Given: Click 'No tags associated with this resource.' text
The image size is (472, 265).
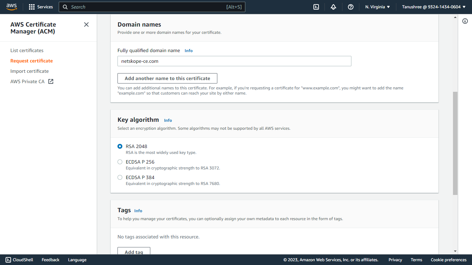Looking at the screenshot, I should pos(159,237).
